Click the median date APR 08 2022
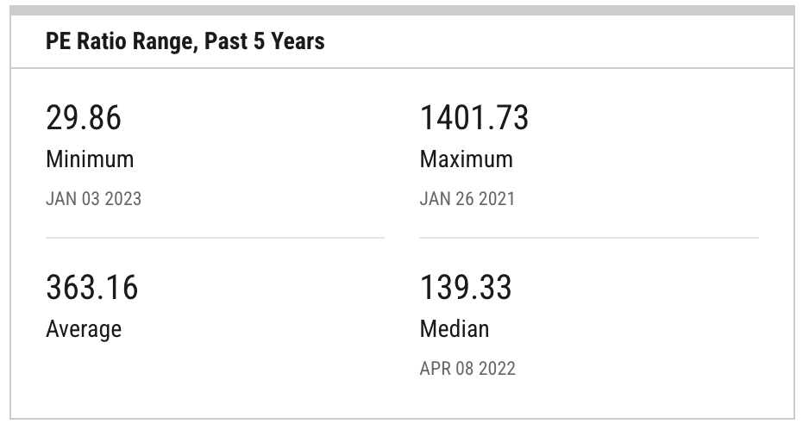This screenshot has height=436, width=809. [x=467, y=369]
